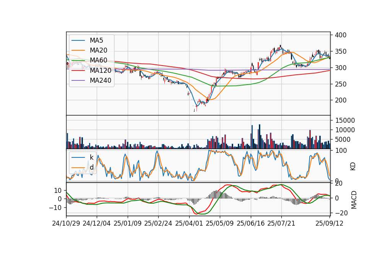Click the 25/02/24 date axis label
Screen dimensions: 367x263
158,223
